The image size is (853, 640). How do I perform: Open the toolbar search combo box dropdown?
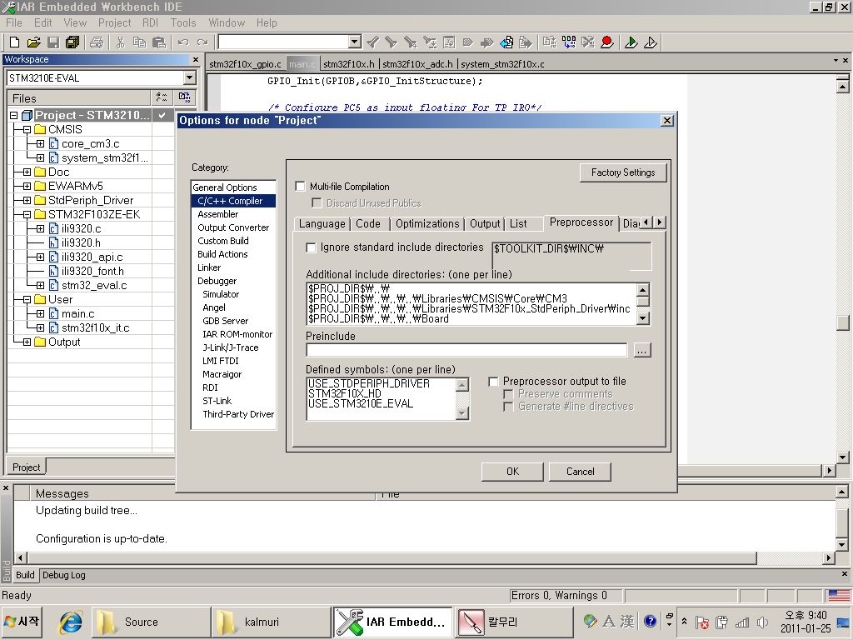click(354, 42)
